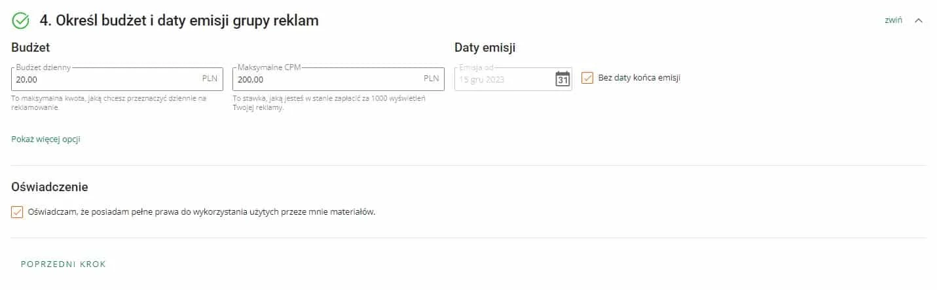Go back with POPRZEDNI KROK button
This screenshot has height=290, width=937.
[64, 264]
